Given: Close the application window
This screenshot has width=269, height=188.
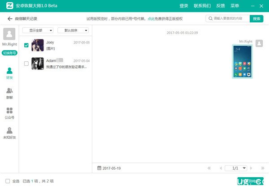Looking at the screenshot, I should coord(261,6).
